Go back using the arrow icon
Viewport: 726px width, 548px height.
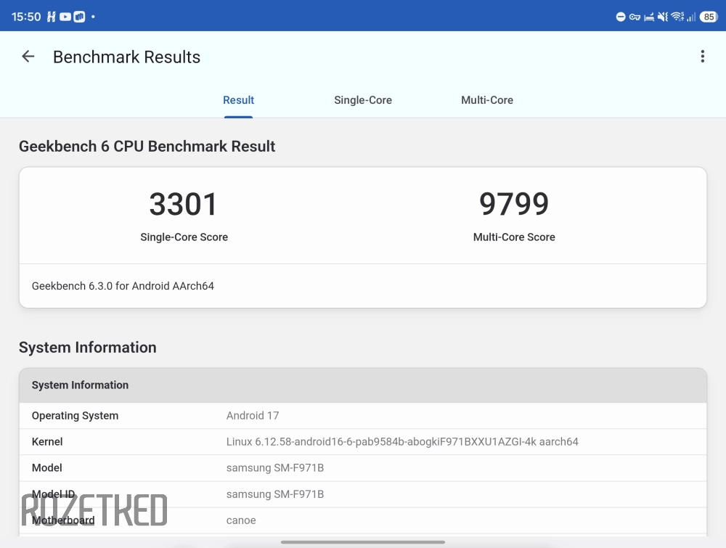click(x=28, y=57)
